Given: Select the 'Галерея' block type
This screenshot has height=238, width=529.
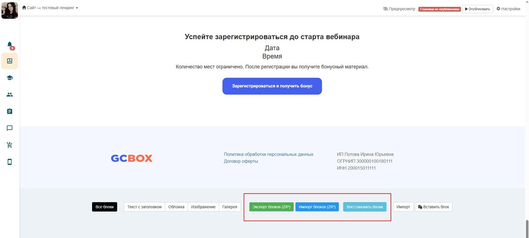Looking at the screenshot, I should (230, 207).
